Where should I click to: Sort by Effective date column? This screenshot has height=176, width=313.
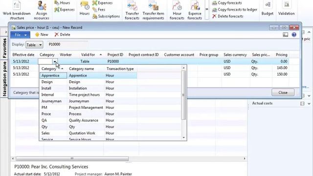click(23, 55)
